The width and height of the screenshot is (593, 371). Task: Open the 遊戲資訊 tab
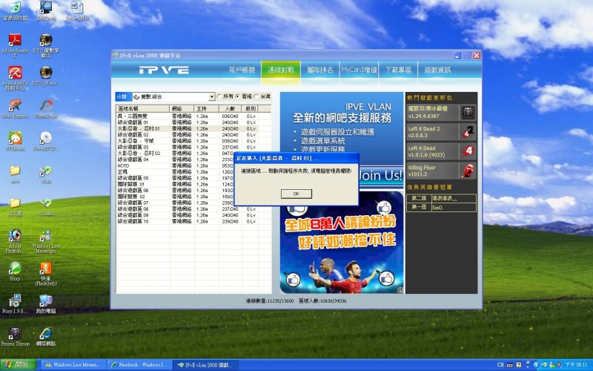tap(437, 70)
